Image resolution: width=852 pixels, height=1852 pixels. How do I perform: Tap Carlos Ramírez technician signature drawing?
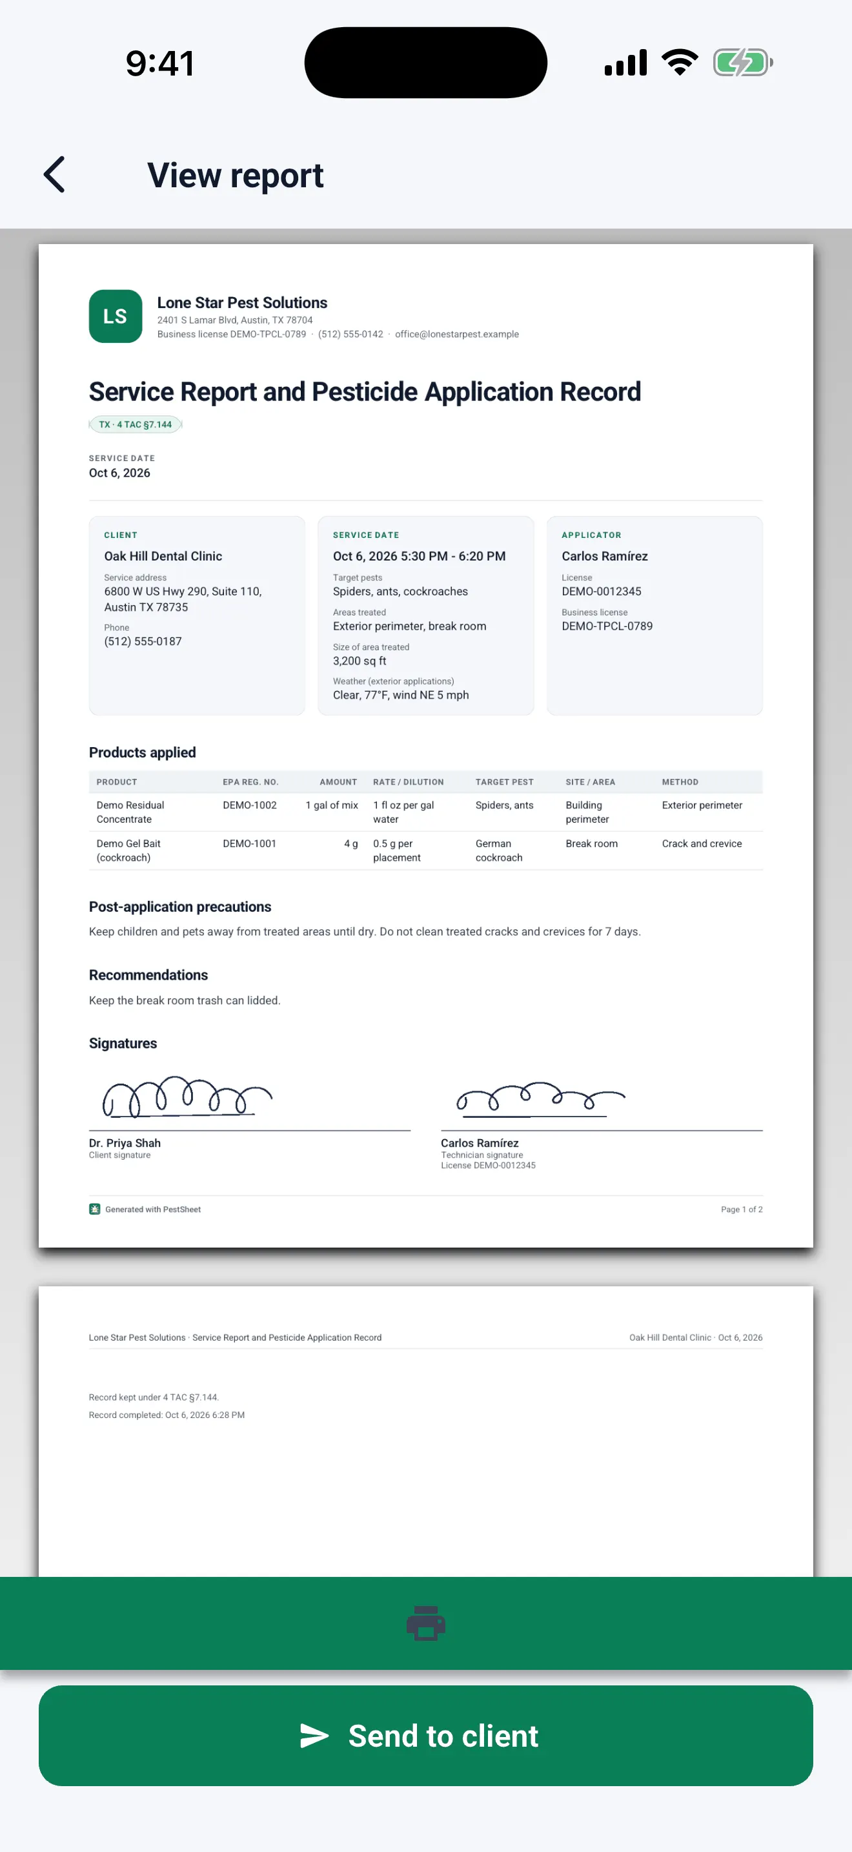(541, 1098)
